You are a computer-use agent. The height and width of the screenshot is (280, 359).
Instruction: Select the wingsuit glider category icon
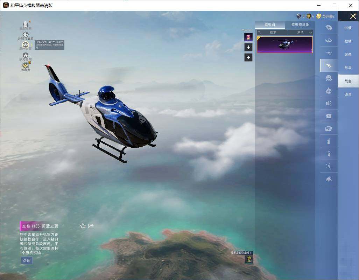[329, 41]
